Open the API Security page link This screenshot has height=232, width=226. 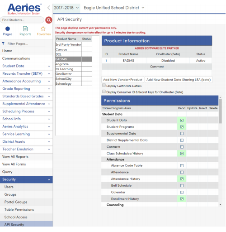click(26, 224)
